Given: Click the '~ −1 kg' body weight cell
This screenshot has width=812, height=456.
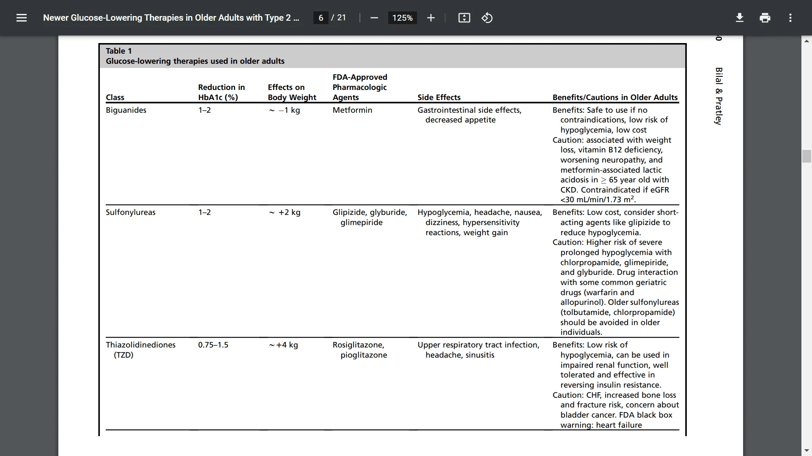Looking at the screenshot, I should click(284, 110).
